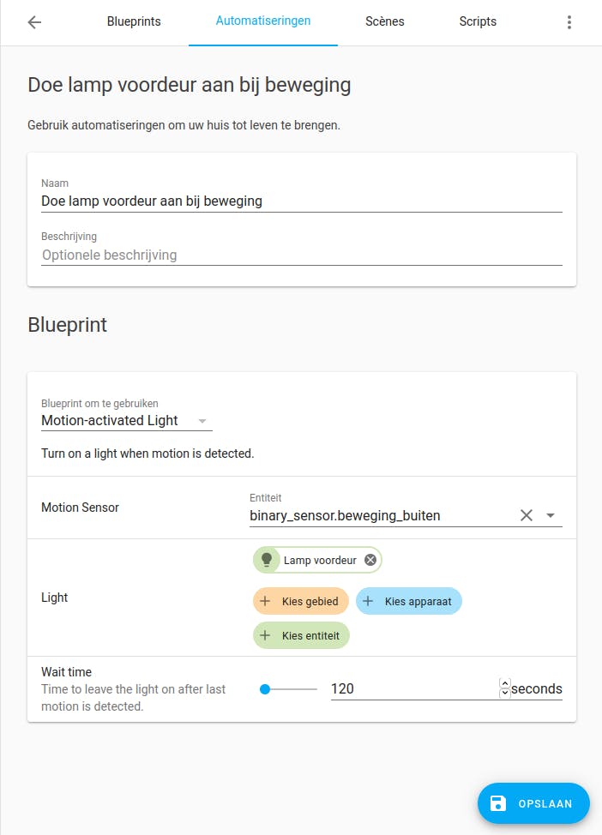The image size is (602, 835).
Task: Increase wait time with stepper arrow
Action: point(504,683)
